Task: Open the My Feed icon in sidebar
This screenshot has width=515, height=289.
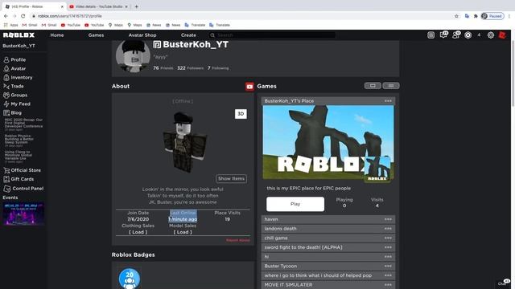Action: tap(6, 104)
